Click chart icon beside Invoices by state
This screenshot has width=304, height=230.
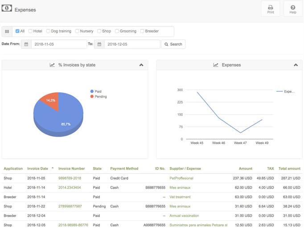[52, 65]
